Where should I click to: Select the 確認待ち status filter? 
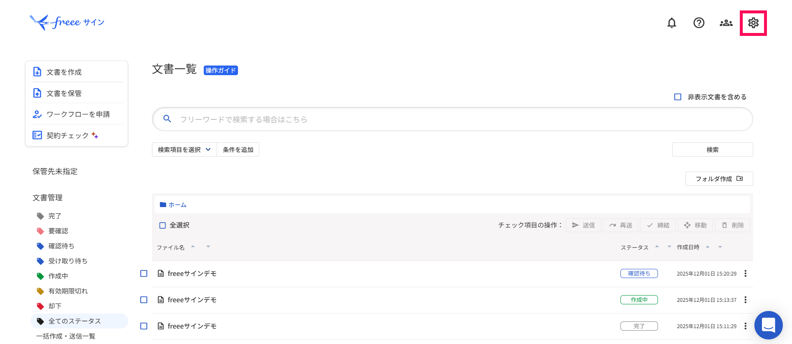point(61,246)
